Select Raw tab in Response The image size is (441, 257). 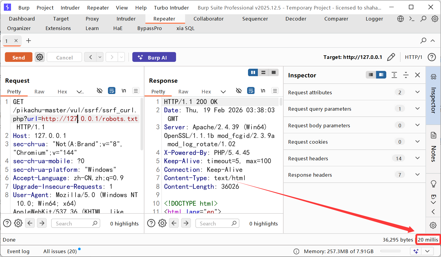(183, 92)
